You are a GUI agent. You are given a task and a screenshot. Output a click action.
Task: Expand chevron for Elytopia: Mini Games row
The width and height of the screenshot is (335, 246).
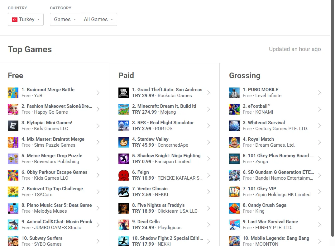98,126
